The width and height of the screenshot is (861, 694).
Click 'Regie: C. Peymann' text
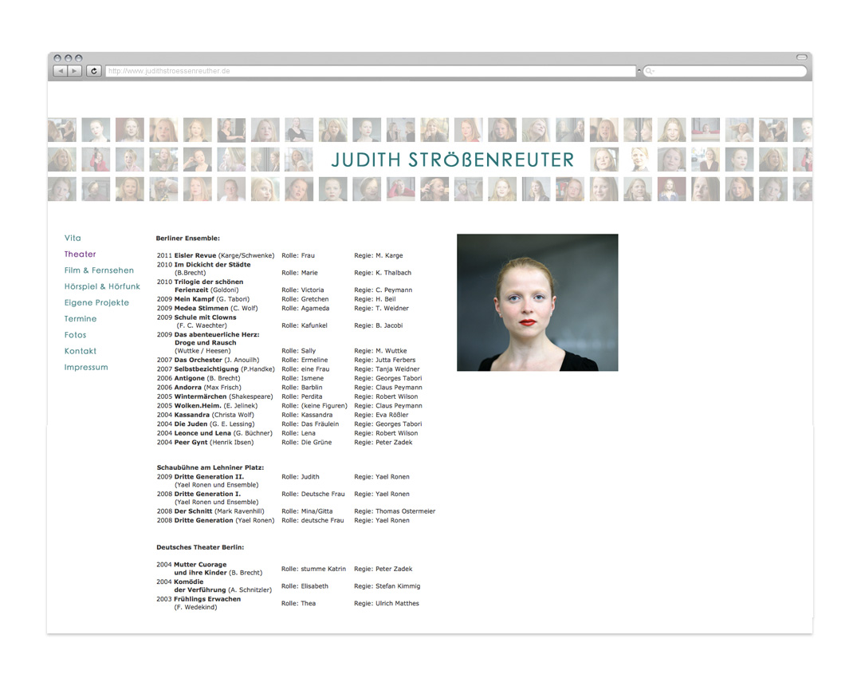383,290
